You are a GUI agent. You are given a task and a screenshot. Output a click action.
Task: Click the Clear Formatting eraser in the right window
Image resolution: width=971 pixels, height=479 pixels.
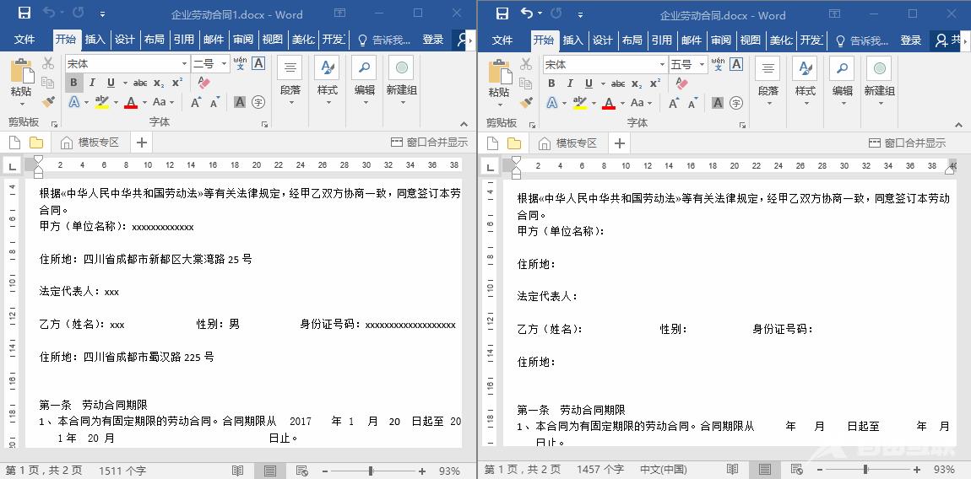click(681, 83)
